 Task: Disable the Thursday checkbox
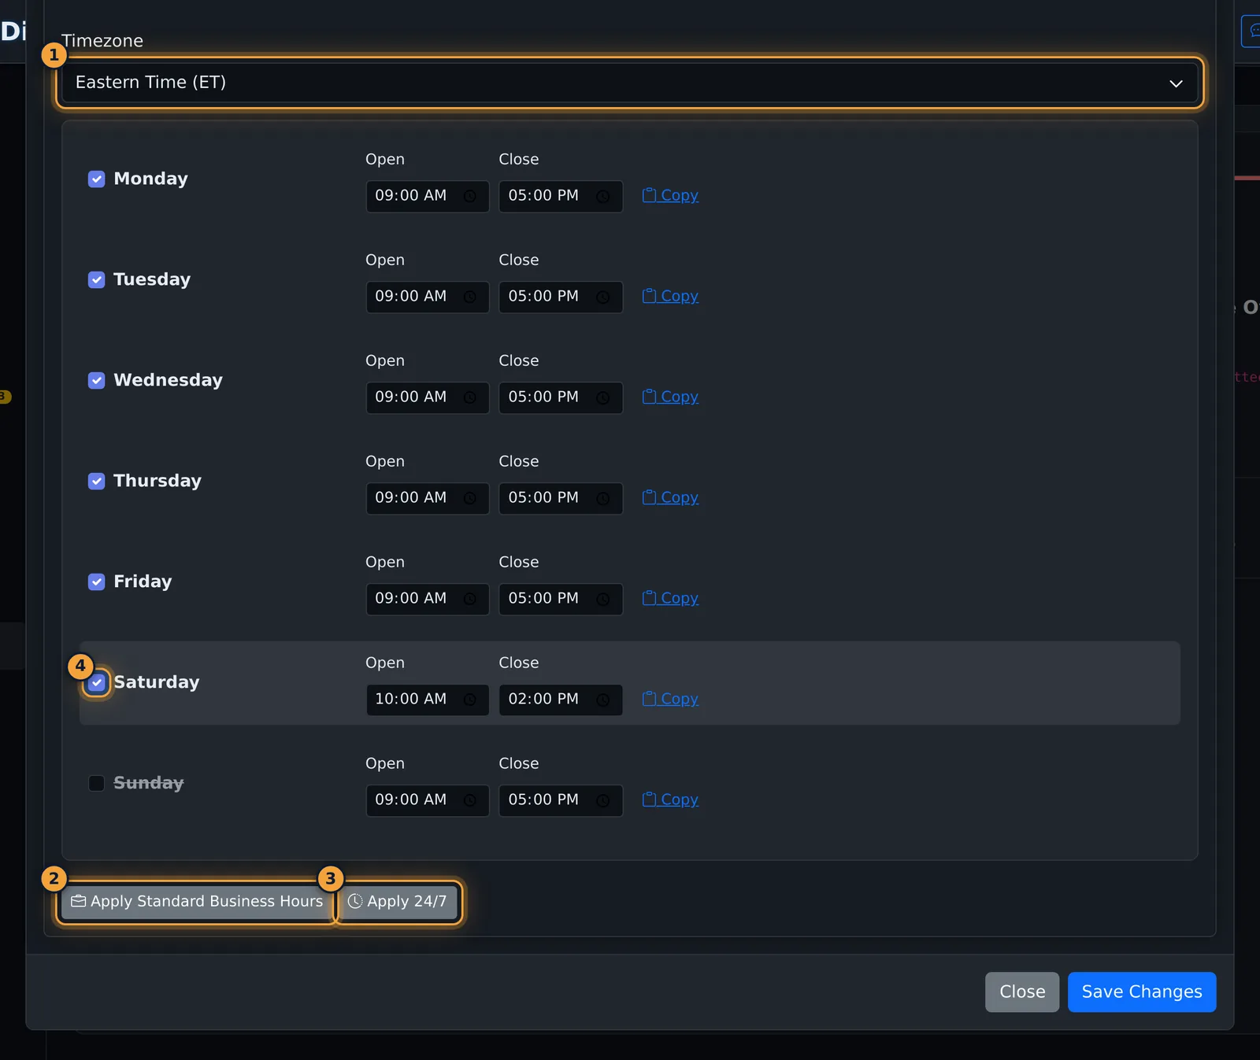pyautogui.click(x=96, y=481)
